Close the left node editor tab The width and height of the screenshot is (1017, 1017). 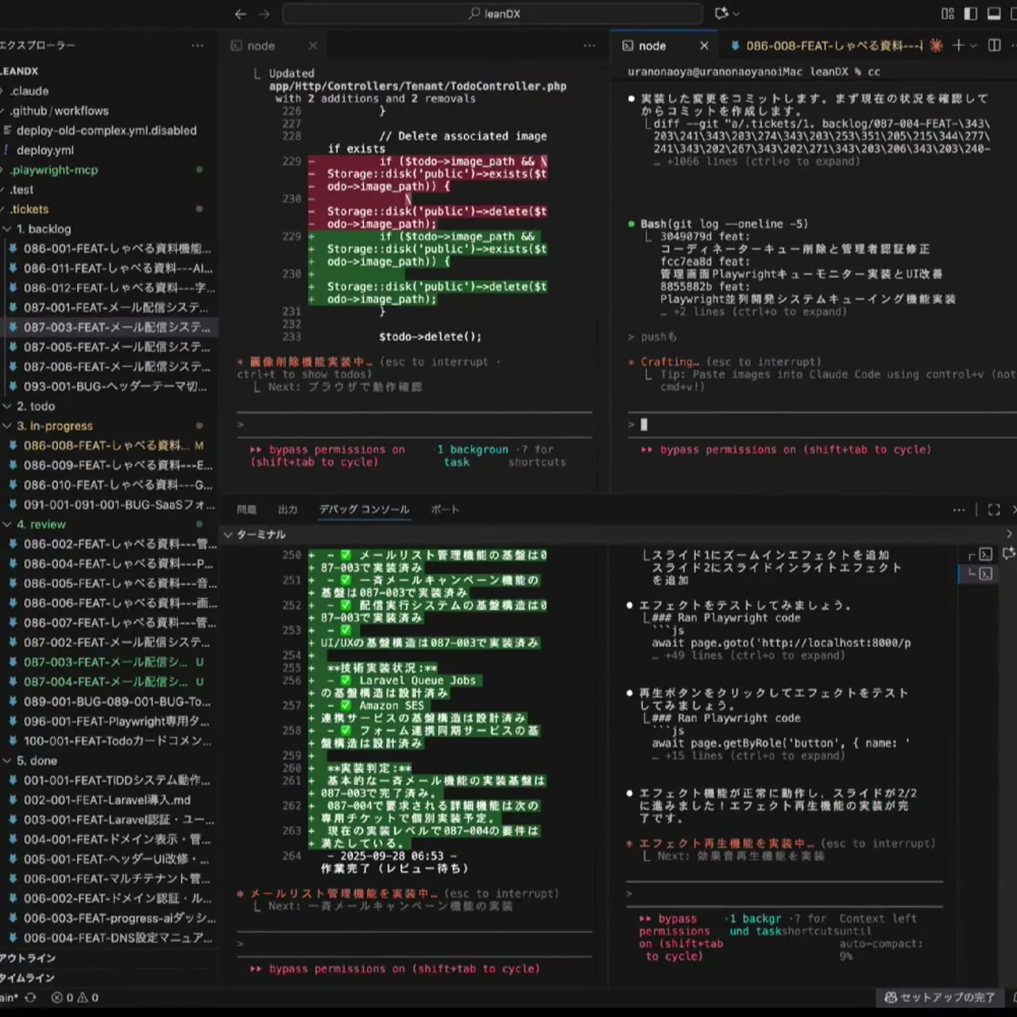(x=313, y=46)
